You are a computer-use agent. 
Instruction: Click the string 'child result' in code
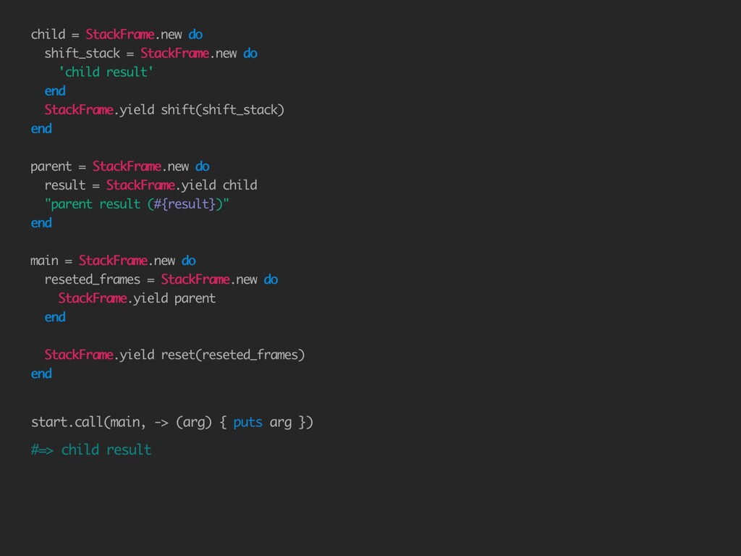(106, 72)
